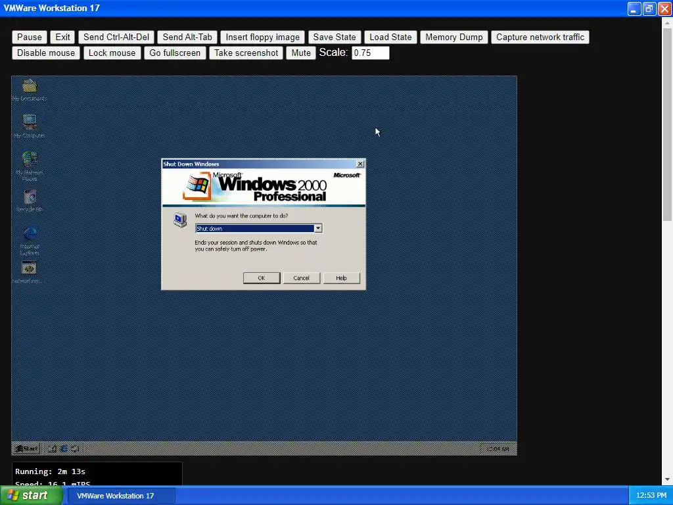Go fullscreen with the emulator
The height and width of the screenshot is (505, 673).
pos(175,53)
